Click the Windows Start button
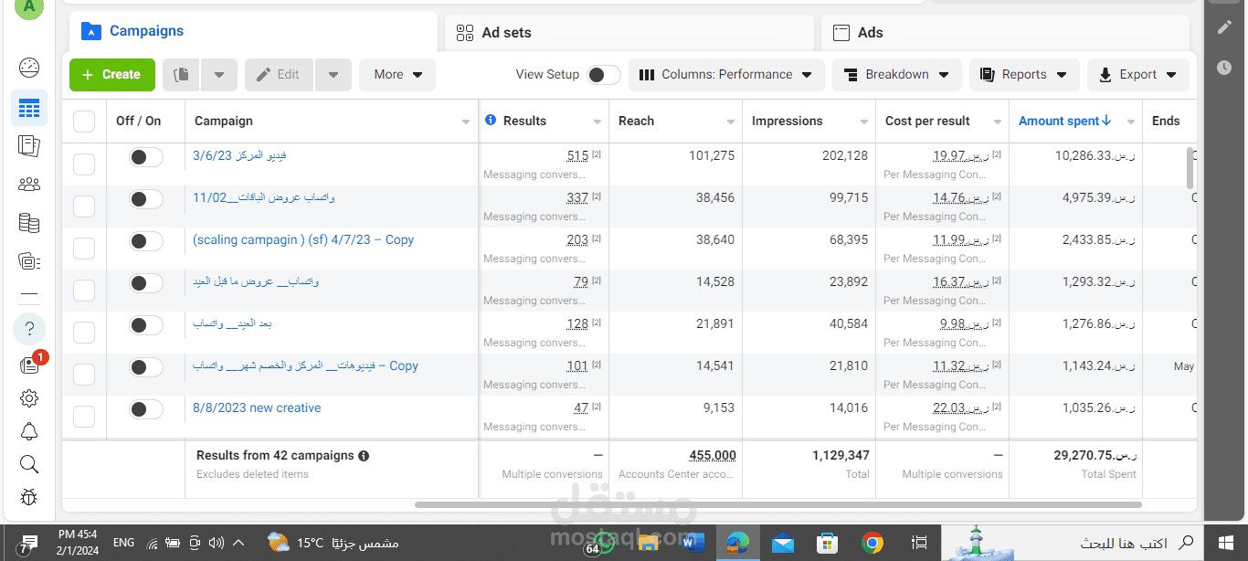1248x561 pixels. pos(1226,544)
